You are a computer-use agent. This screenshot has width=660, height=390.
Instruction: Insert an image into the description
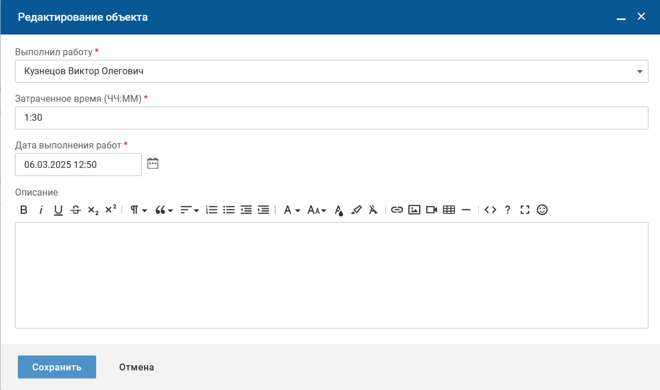tap(414, 210)
